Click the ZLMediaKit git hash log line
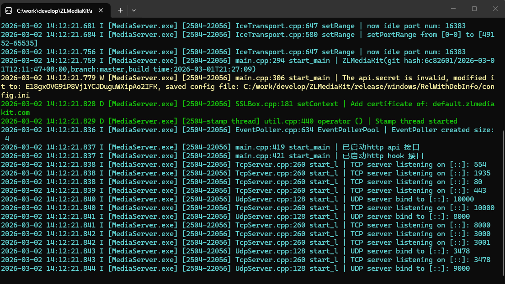 (247, 61)
